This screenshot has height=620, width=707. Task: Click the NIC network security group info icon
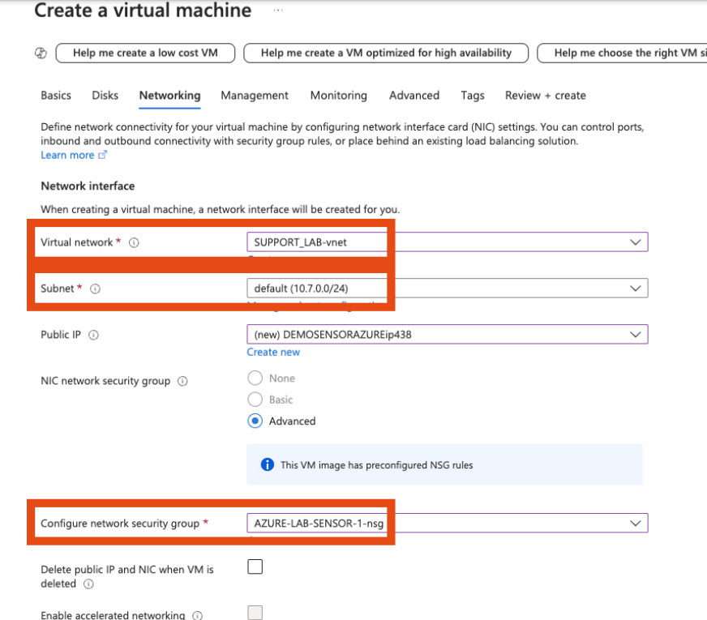pos(182,381)
